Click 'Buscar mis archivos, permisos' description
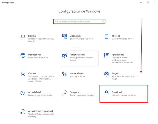This screenshot has width=158, height=124. 82,95
